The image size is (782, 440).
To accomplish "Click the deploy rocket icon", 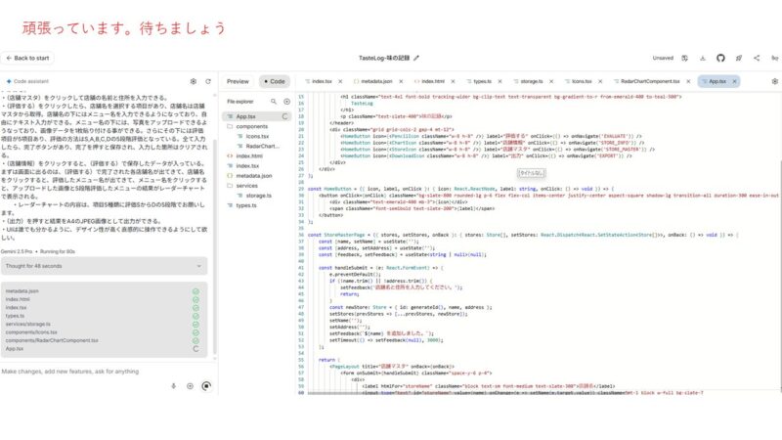I will [739, 59].
